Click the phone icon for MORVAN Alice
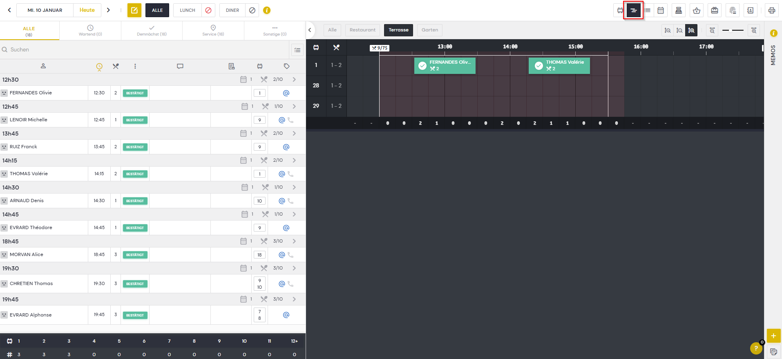The image size is (782, 359). [x=290, y=255]
